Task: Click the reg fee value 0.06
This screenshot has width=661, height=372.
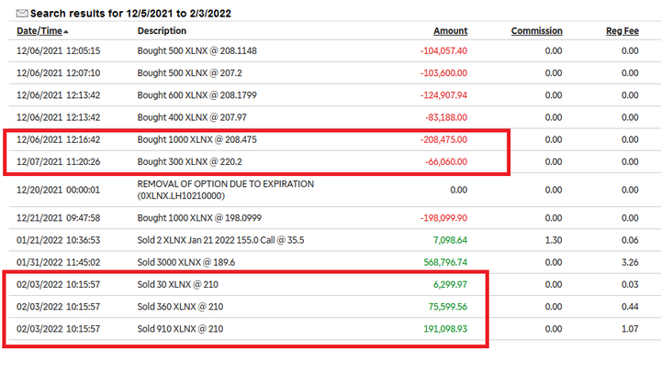Action: pyautogui.click(x=630, y=240)
